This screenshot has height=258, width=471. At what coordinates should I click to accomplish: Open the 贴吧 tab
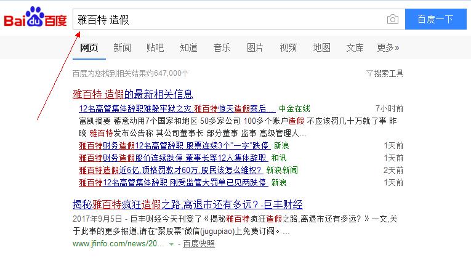[155, 47]
